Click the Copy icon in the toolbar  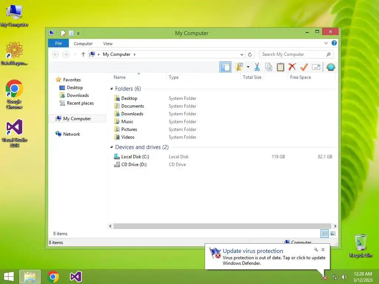(x=269, y=67)
